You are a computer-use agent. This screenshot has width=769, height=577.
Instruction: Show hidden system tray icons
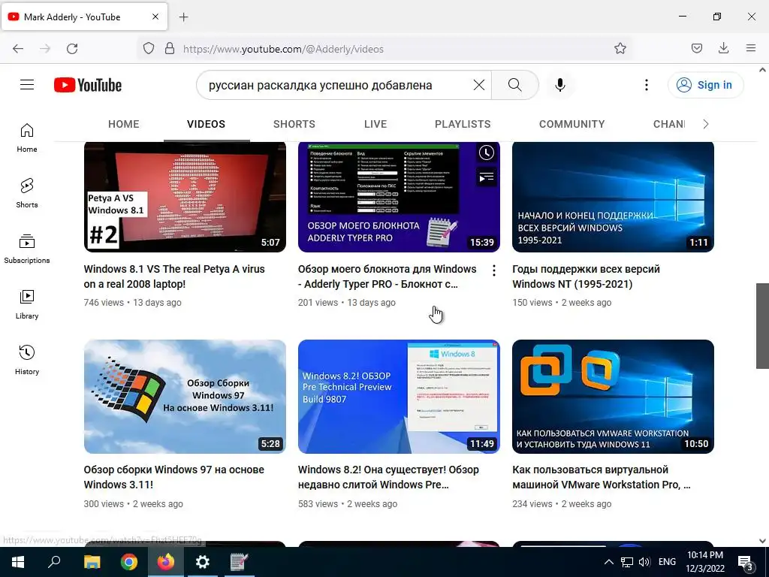pos(608,562)
